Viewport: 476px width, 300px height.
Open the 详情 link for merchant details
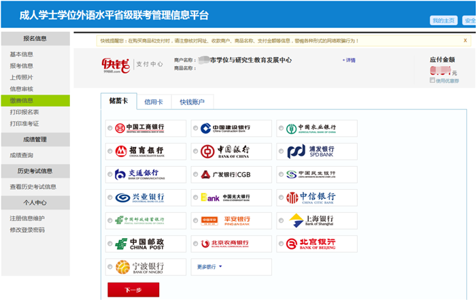point(348,60)
